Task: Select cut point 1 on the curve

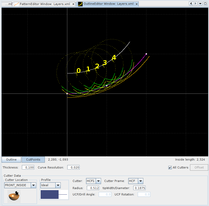Action: pos(88,69)
